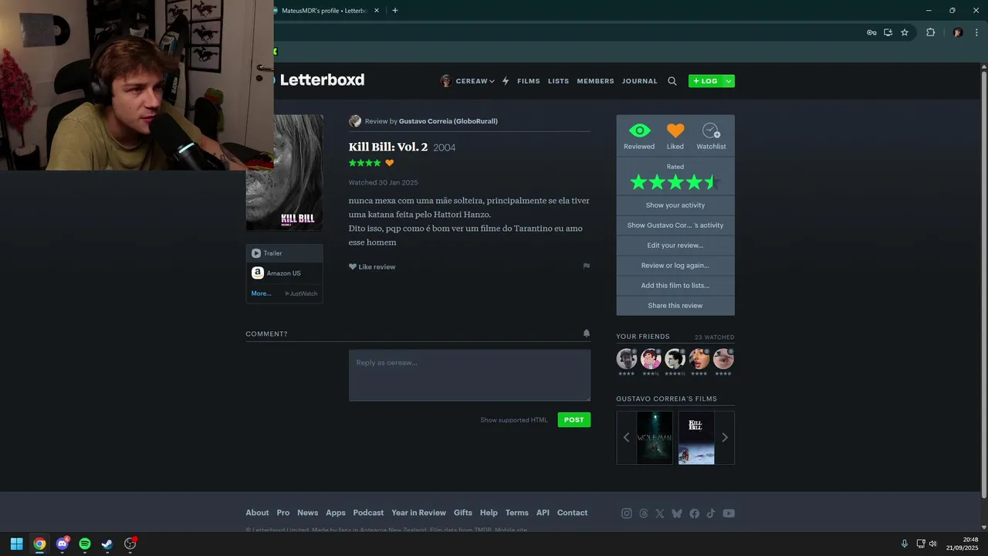Screen dimensions: 988x556
Task: Click Edit your review...
Action: (675, 246)
